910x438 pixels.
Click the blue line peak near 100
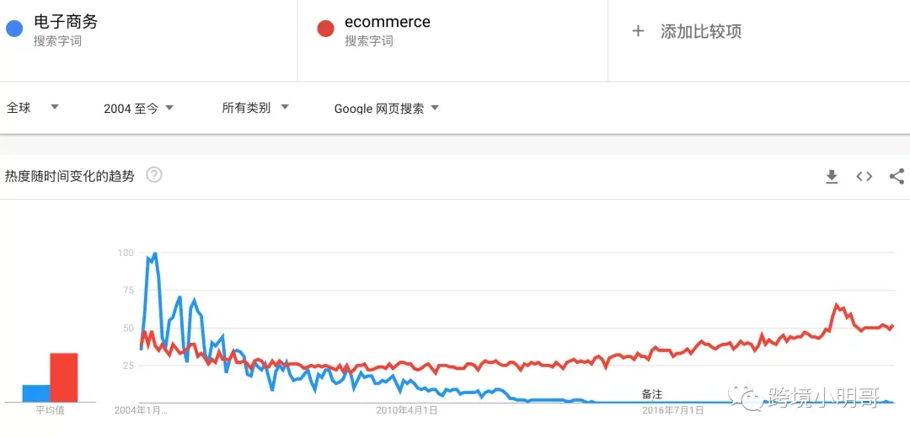154,254
